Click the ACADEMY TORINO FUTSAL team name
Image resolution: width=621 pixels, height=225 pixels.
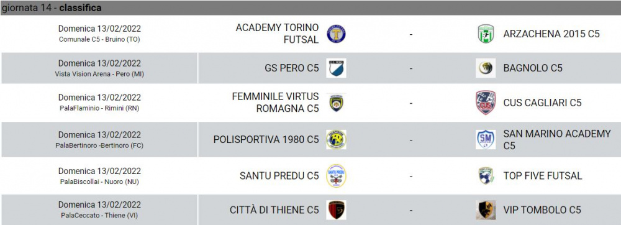tap(277, 34)
